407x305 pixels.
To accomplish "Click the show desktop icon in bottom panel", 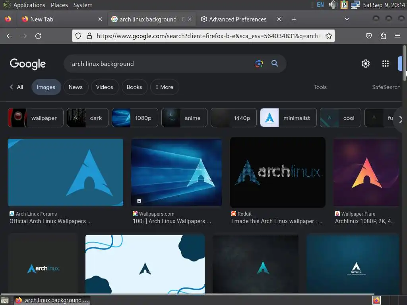I will click(5, 300).
